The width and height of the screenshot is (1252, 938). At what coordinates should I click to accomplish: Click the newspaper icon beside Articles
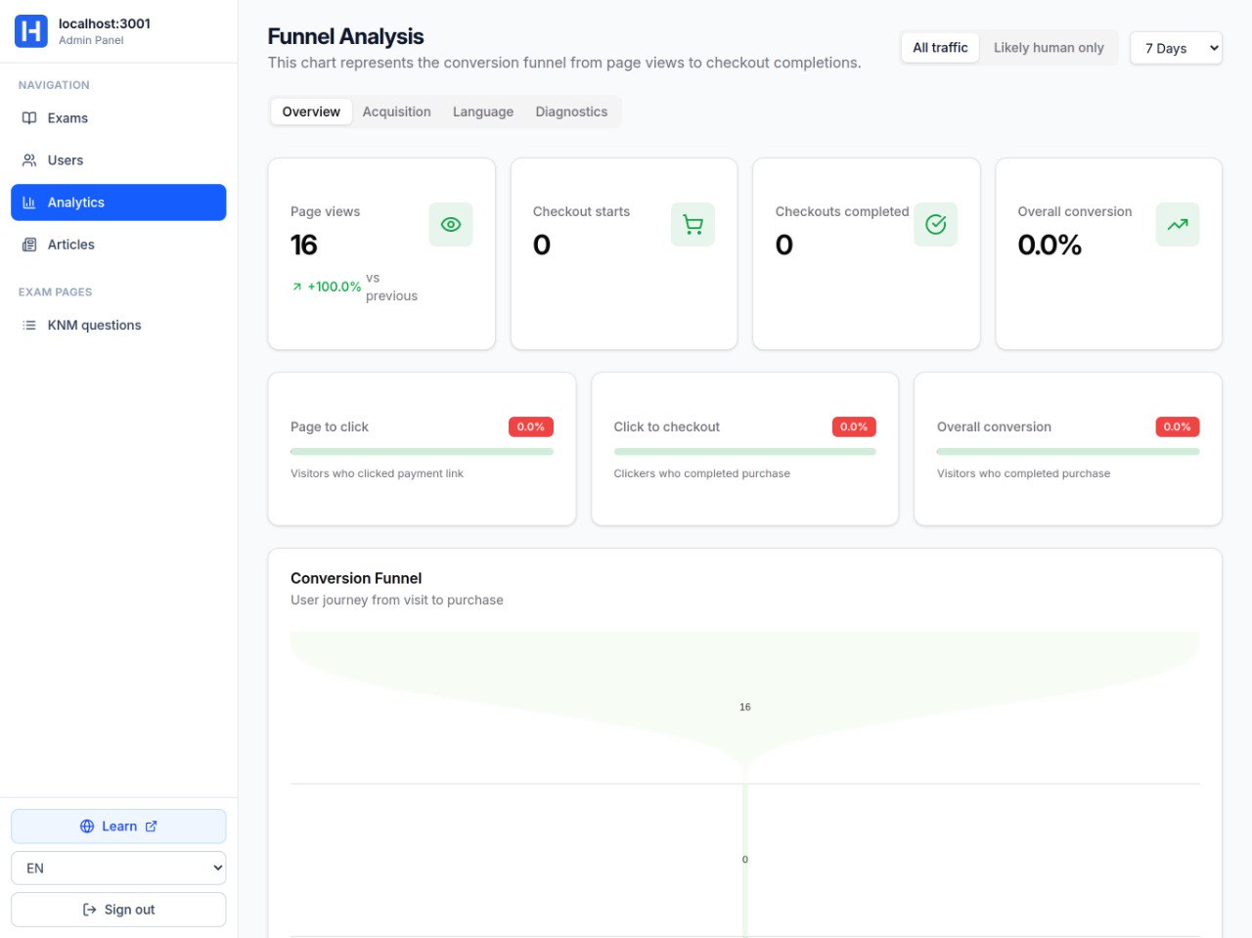[29, 245]
